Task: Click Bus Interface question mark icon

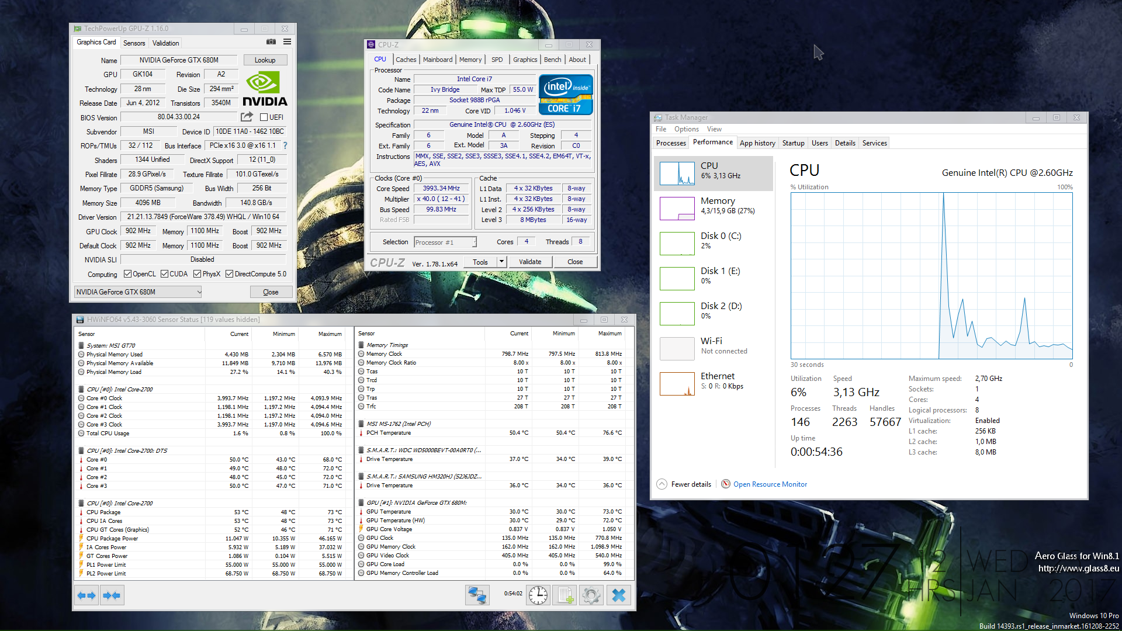Action: coord(285,145)
